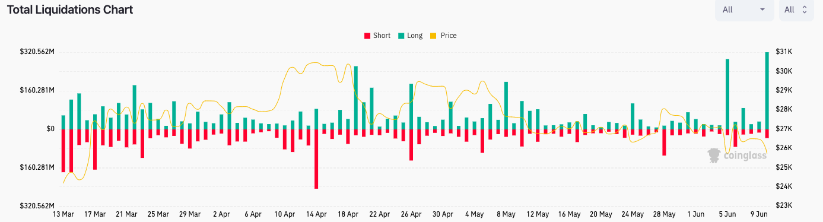Click the up-down chevron icon on the right selector
The image size is (823, 222).
click(805, 10)
